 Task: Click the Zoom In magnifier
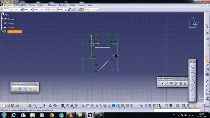(101, 106)
